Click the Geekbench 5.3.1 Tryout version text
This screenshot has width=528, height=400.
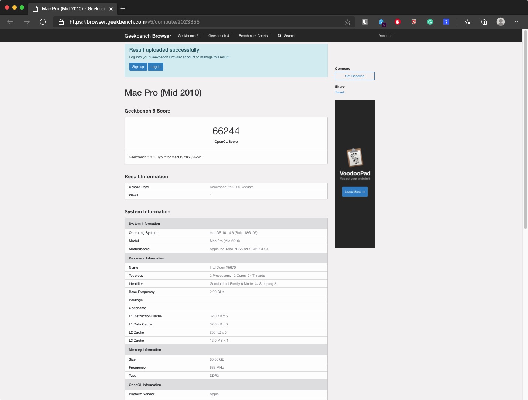point(165,157)
